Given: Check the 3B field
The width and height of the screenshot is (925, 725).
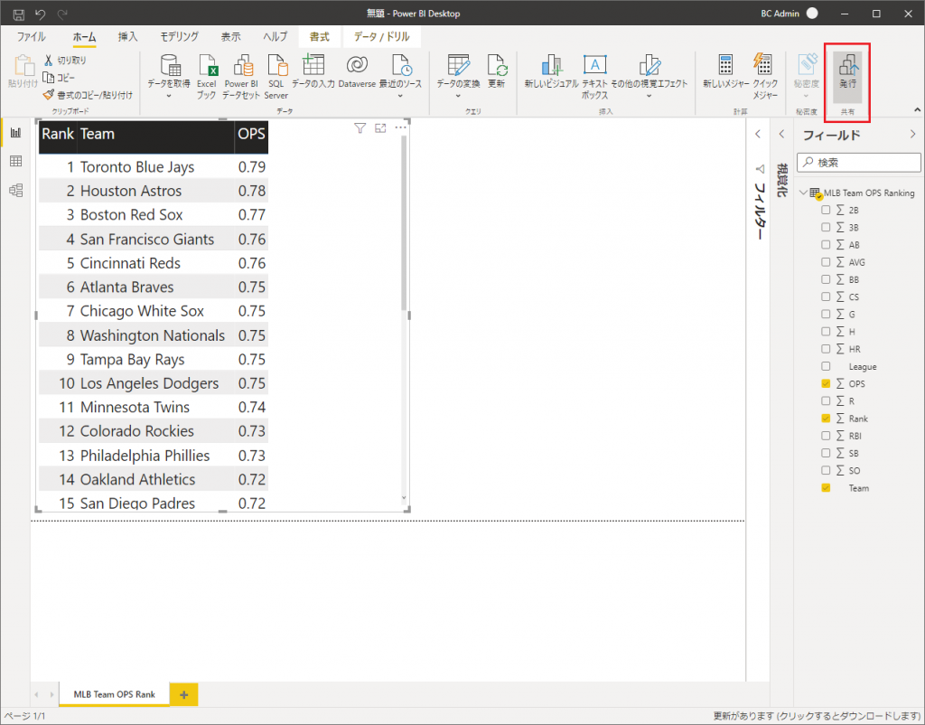Looking at the screenshot, I should coord(826,227).
